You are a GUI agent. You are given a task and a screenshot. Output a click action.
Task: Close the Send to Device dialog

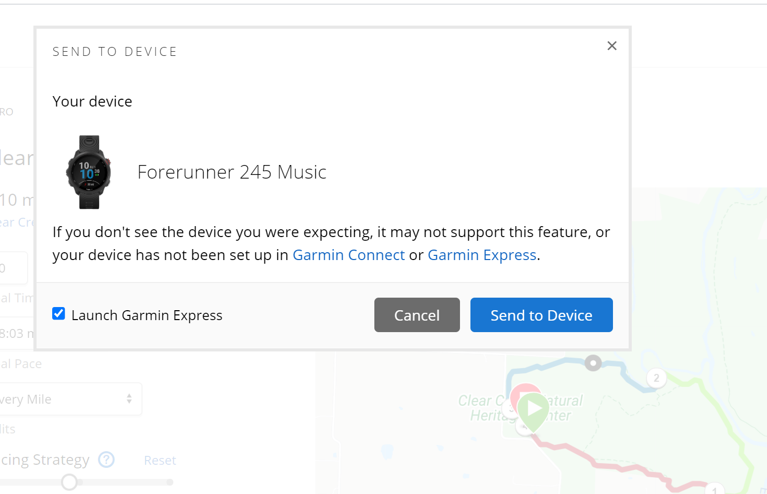[x=612, y=46]
